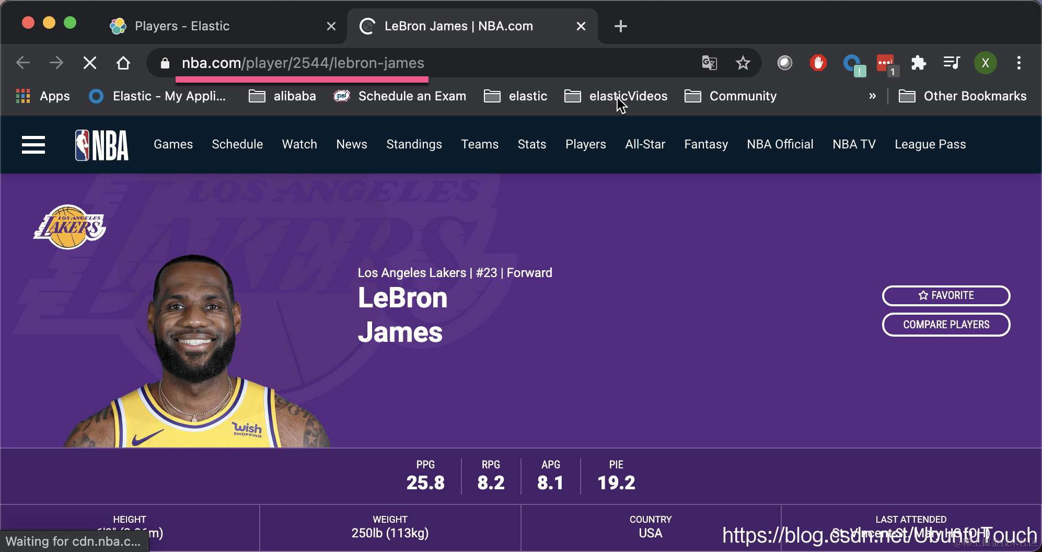Open Chrome's three-dot menu
1042x552 pixels.
coord(1019,63)
